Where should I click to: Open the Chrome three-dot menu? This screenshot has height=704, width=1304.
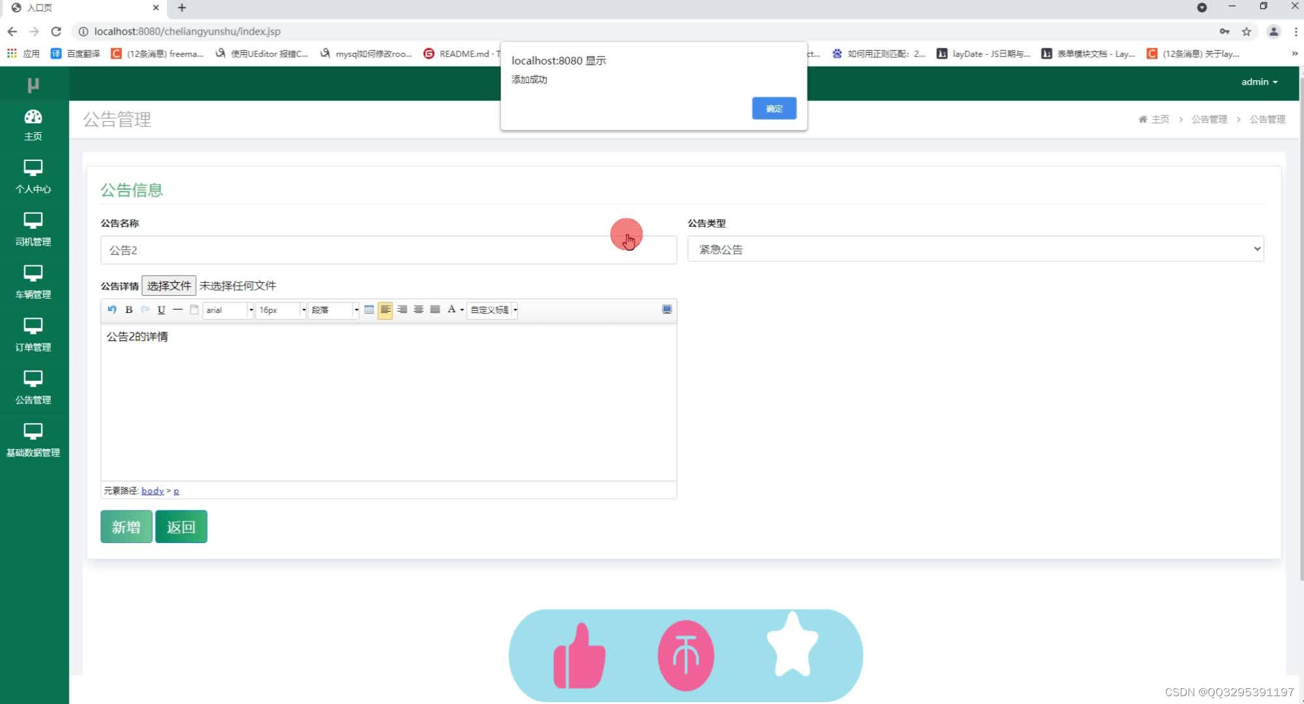coord(1296,31)
